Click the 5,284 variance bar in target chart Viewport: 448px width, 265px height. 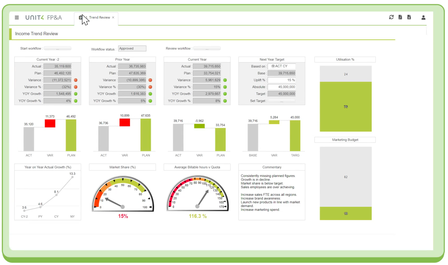tap(274, 122)
